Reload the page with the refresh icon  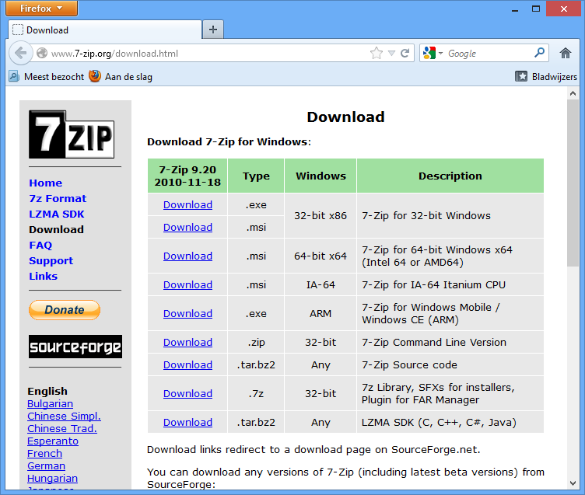(x=405, y=54)
